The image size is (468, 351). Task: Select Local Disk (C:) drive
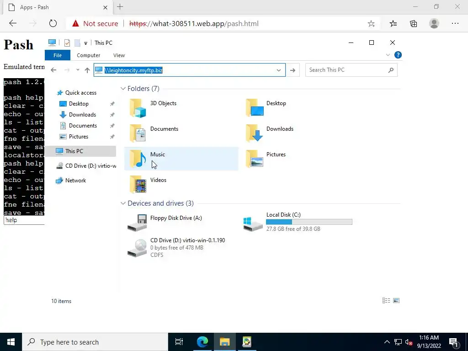tap(298, 223)
